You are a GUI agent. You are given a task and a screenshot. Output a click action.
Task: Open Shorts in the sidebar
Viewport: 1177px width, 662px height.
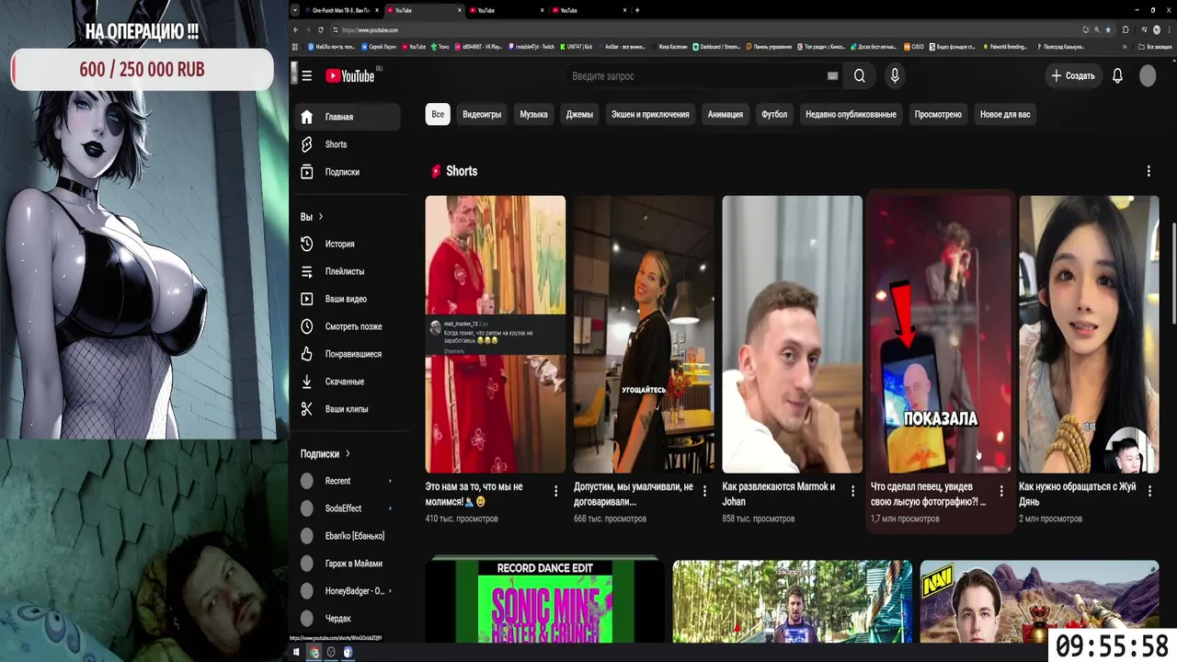coord(349,144)
